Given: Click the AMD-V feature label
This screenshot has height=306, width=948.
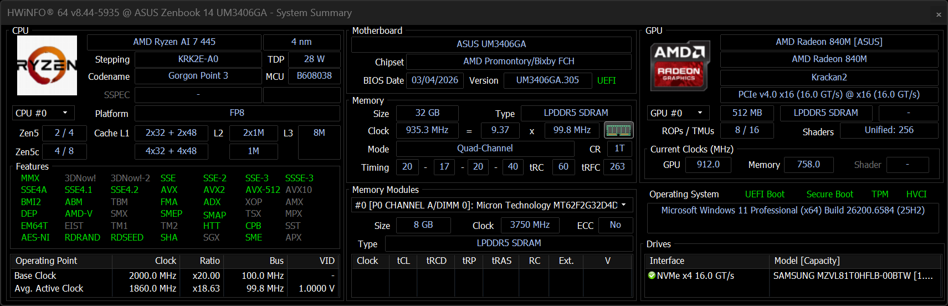Looking at the screenshot, I should [79, 213].
